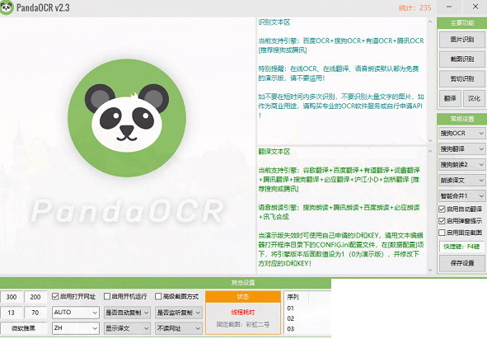Click the up arrow of the recognition text scrollbar
This screenshot has height=339, width=487.
pyautogui.click(x=430, y=21)
